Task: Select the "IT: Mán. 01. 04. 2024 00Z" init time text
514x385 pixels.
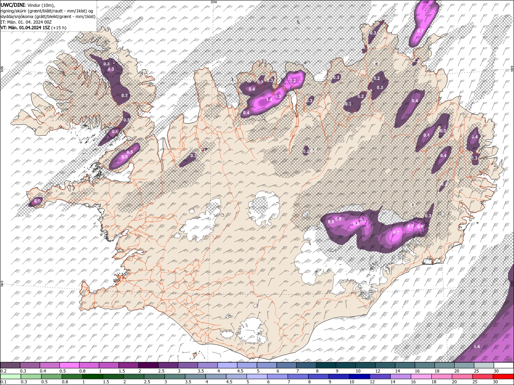Action: [x=26, y=22]
